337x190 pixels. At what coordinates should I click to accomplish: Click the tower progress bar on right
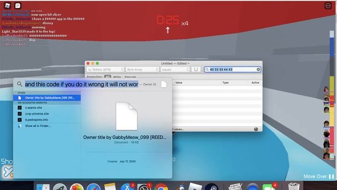pyautogui.click(x=332, y=95)
